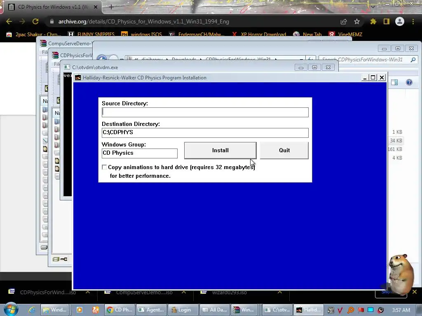Image resolution: width=422 pixels, height=316 pixels.
Task: Click the red V tray icon
Action: [x=340, y=310]
